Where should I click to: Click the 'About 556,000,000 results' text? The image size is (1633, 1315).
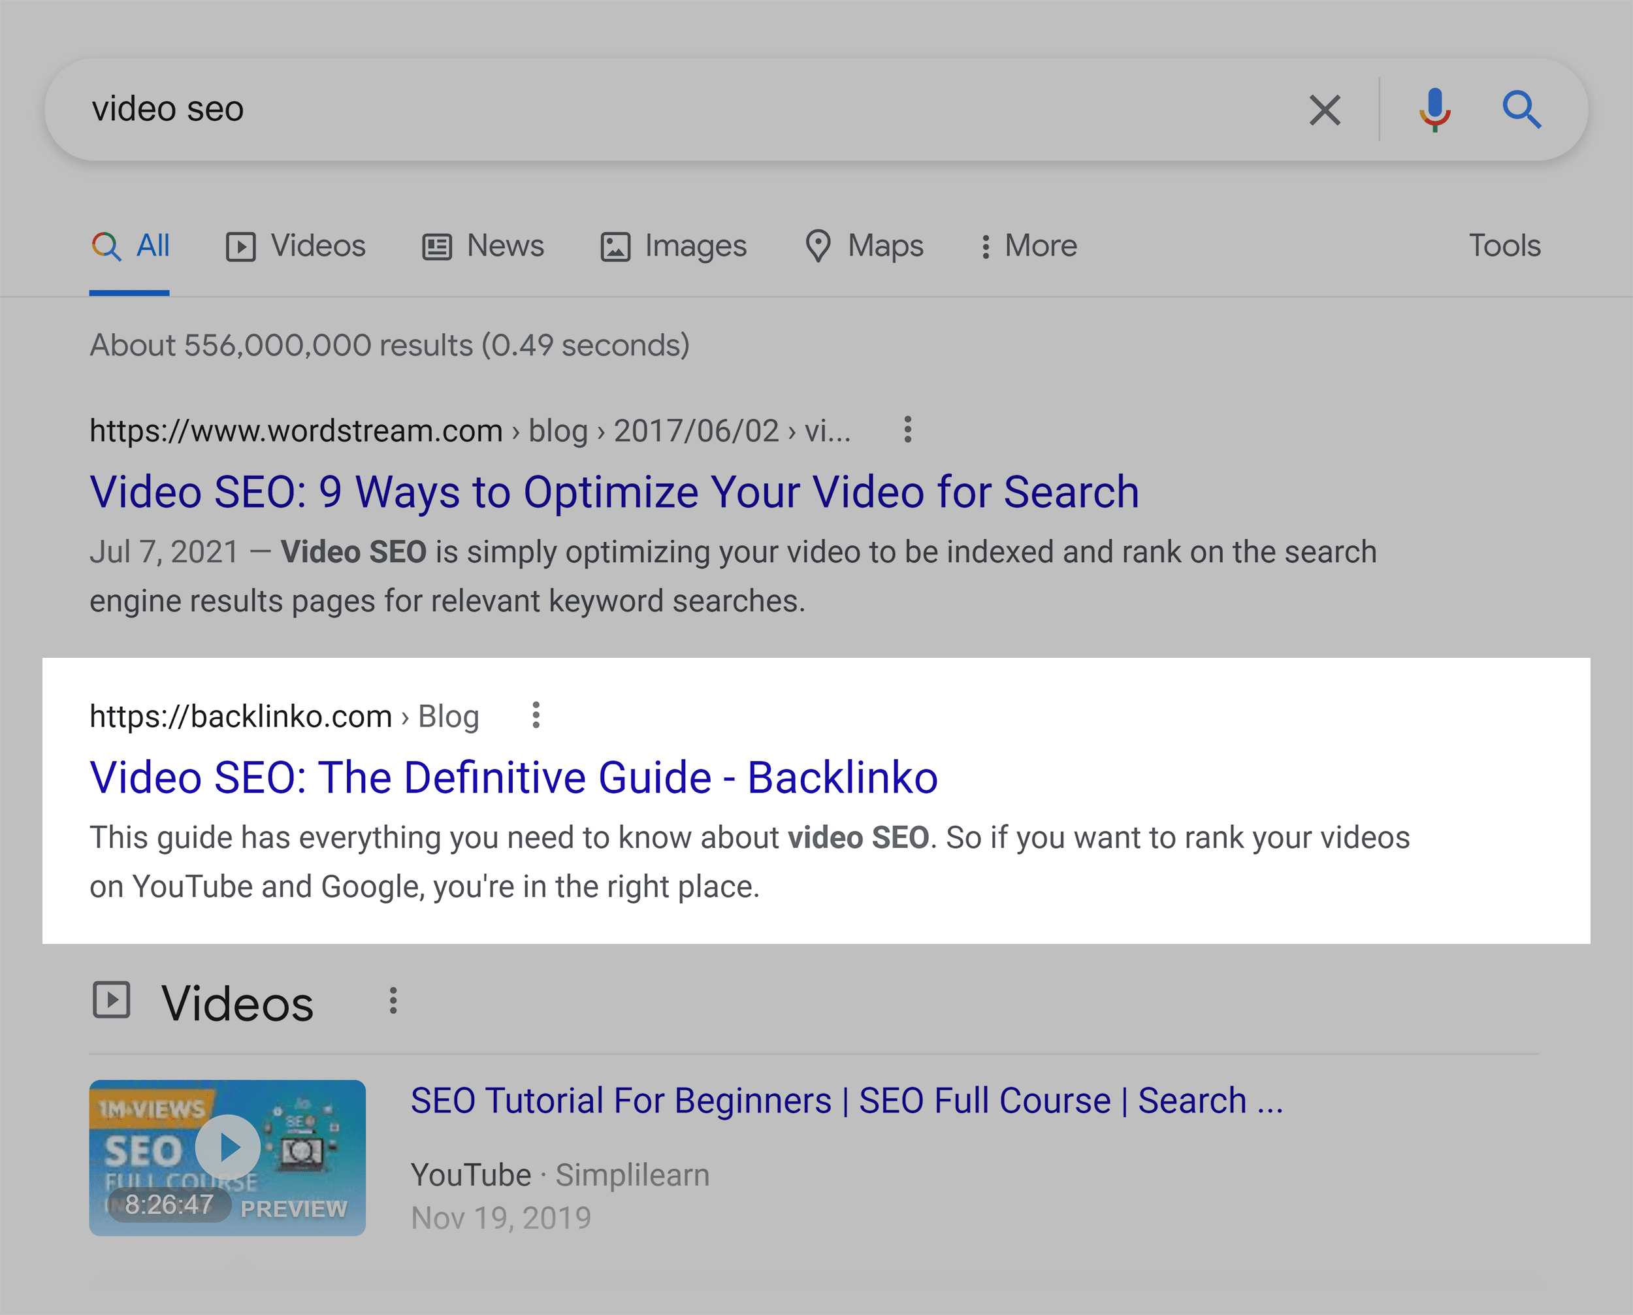[x=389, y=346]
